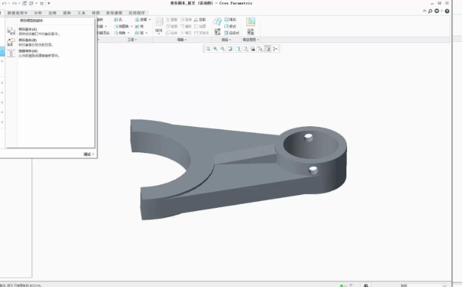This screenshot has width=462, height=287.
Task: Open the 工具 (Tools) ribbon tab
Action: 81,12
